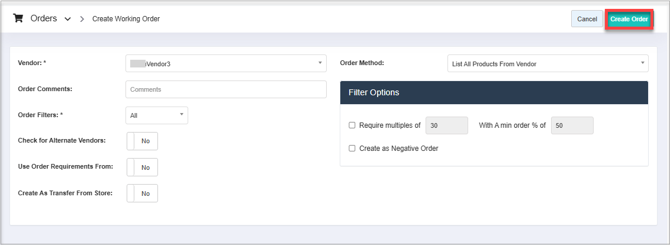Toggle Use Order Requirements From switch
The height and width of the screenshot is (245, 670).
click(x=142, y=167)
